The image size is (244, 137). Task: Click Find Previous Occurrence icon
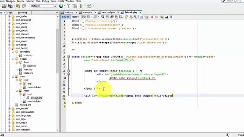click(x=107, y=17)
